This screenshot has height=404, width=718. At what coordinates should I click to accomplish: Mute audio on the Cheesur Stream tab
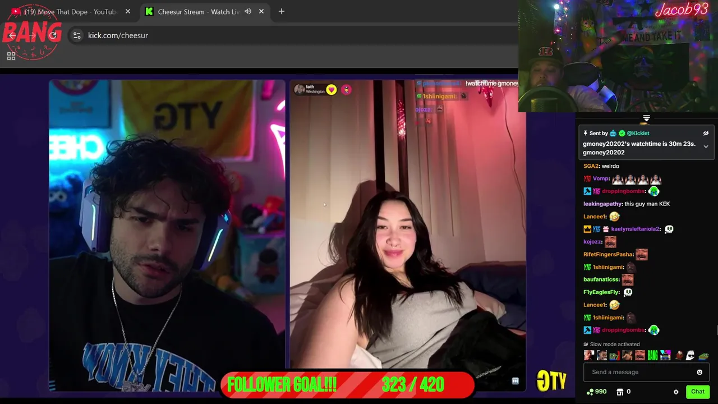click(x=248, y=11)
